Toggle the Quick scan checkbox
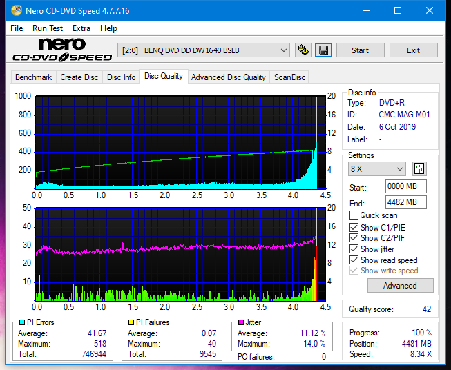The image size is (451, 370). (354, 215)
